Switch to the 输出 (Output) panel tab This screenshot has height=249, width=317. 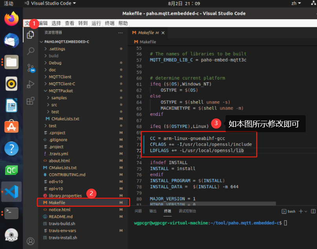(153, 211)
